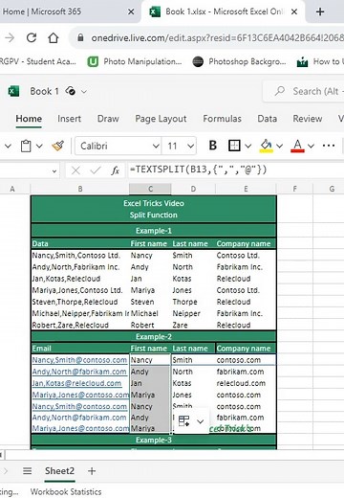This screenshot has width=344, height=498.
Task: Click the Paste clipboard icon
Action: [26, 146]
